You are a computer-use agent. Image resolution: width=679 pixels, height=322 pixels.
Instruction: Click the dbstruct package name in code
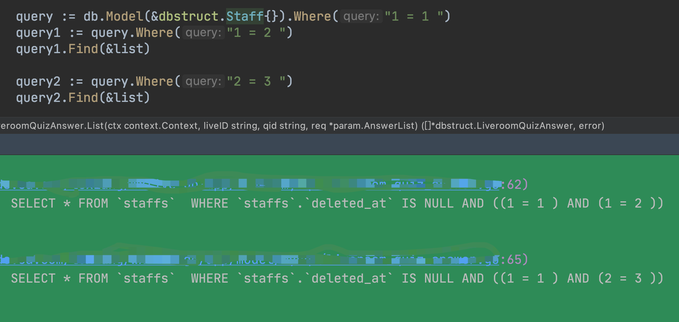point(189,16)
